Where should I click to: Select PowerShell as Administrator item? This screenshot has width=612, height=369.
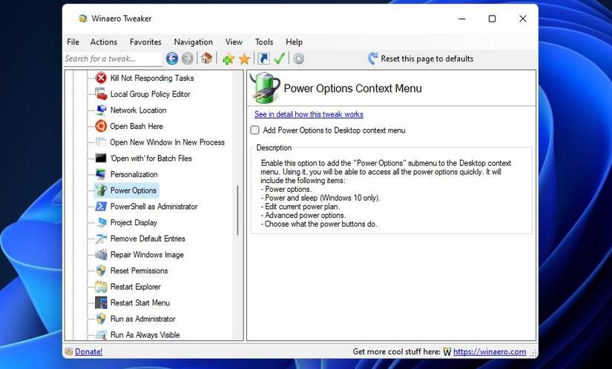tap(154, 206)
